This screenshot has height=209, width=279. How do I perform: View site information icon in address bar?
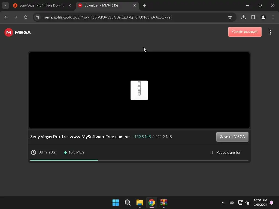coord(37,17)
